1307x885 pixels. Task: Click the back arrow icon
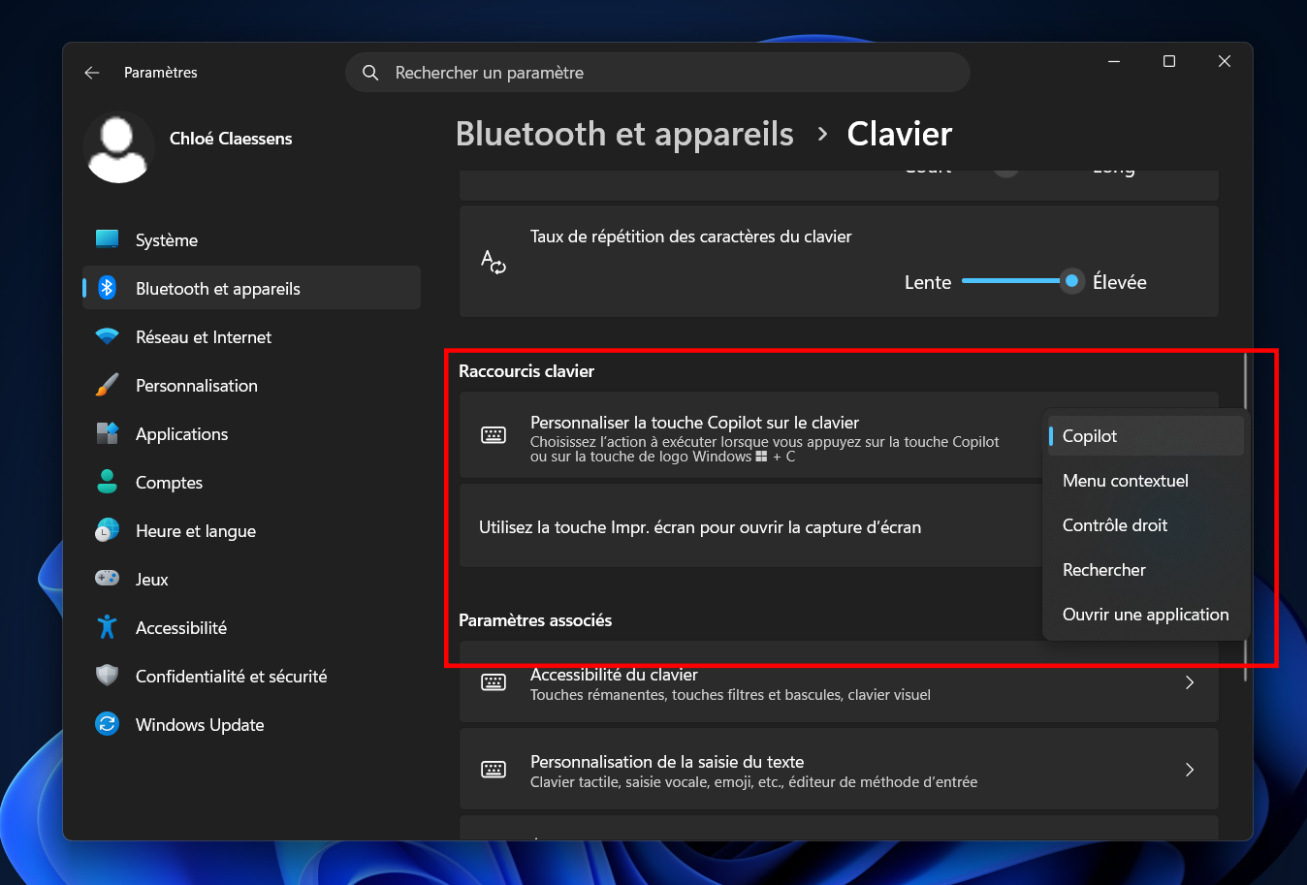(x=92, y=73)
